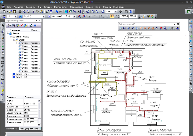Viewport: 193px width, 136px height.
Task: Select the pan view cross-arrows tool
Action: click(x=121, y=11)
